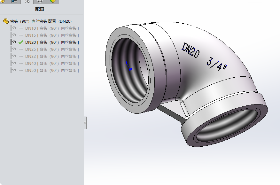The height and width of the screenshot is (185, 280).
Task: Select the DN10 configuration row
Action: click(x=45, y=28)
